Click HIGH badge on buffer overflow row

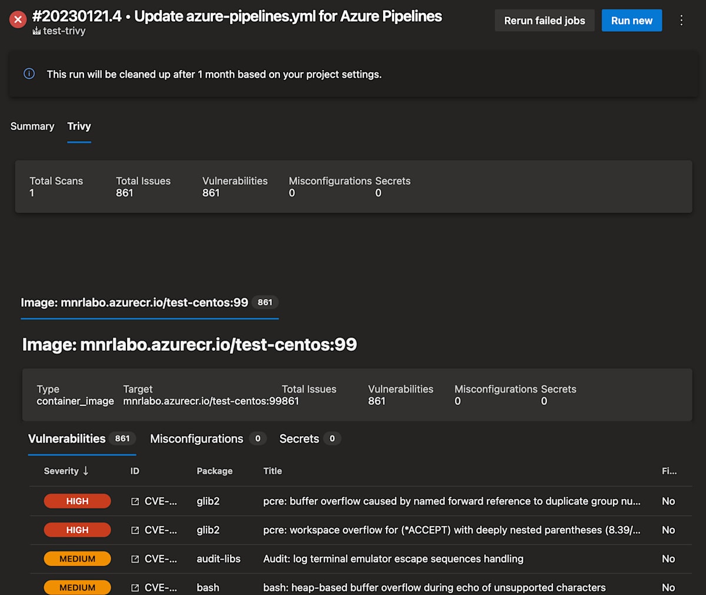tap(77, 501)
